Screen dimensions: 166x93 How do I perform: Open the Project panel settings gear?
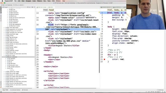[32, 7]
